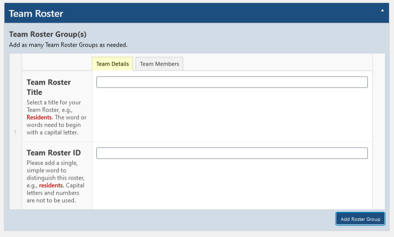Screen dimensions: 394x237
Task: Select the Team Details tab
Action: pos(112,64)
